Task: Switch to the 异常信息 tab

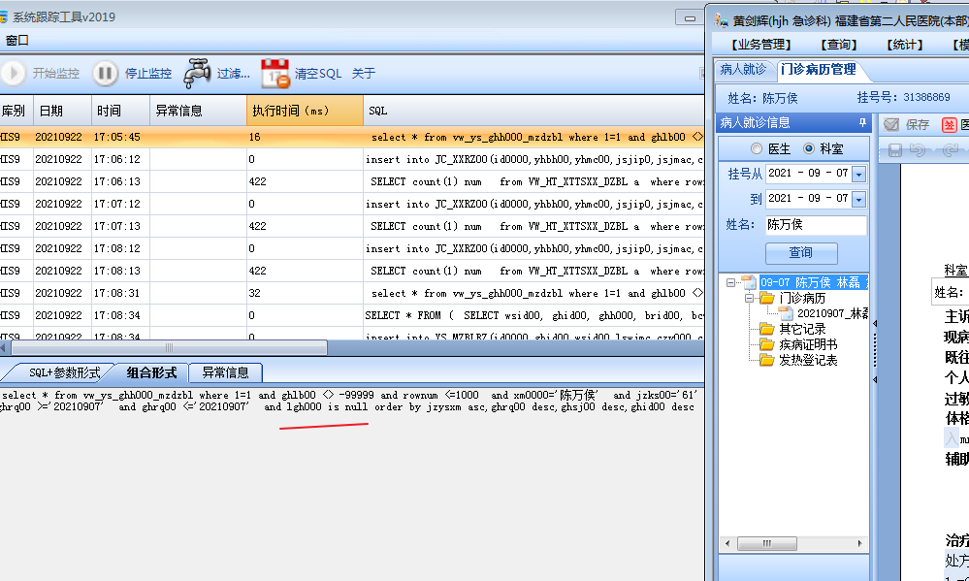Action: (225, 372)
